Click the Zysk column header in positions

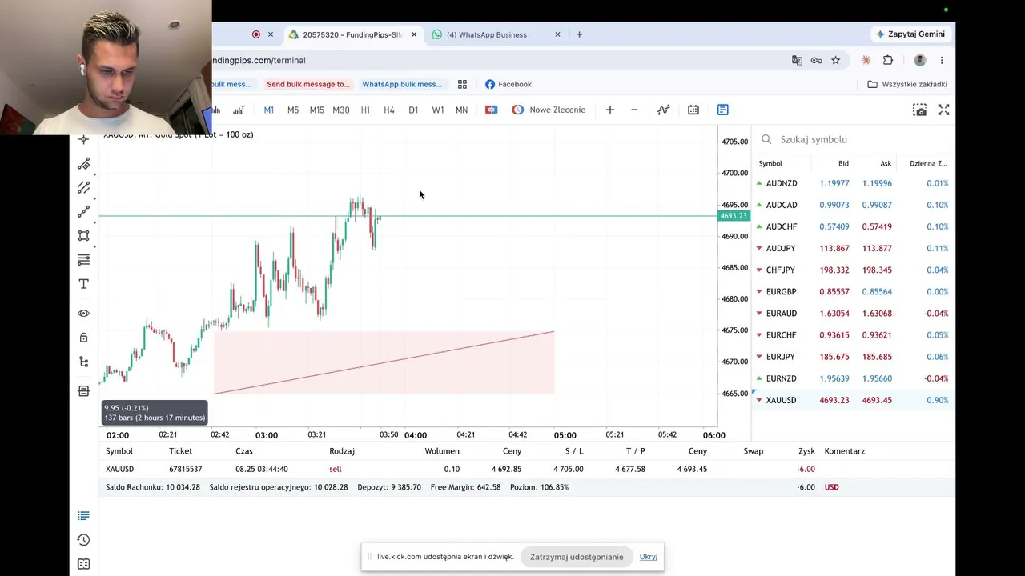click(806, 451)
